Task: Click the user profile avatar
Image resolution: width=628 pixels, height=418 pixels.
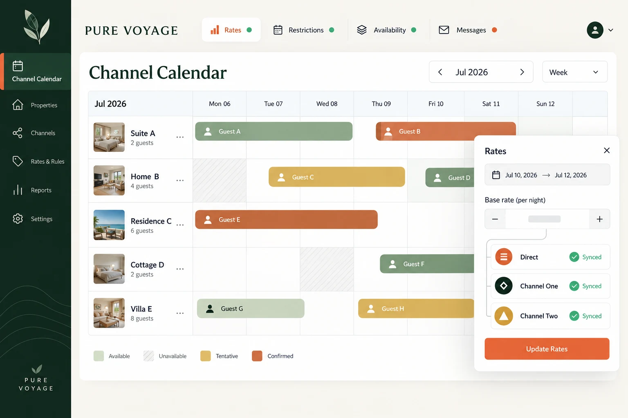Action: click(x=595, y=30)
